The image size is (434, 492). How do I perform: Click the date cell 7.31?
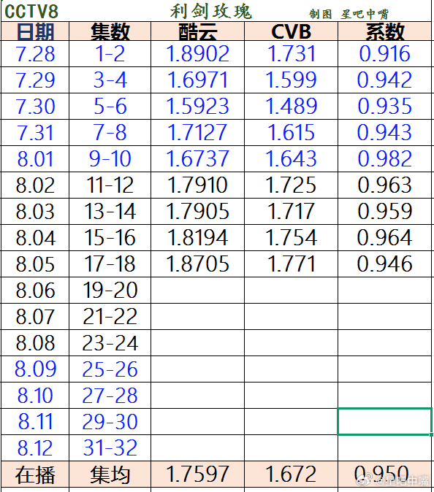(35, 132)
